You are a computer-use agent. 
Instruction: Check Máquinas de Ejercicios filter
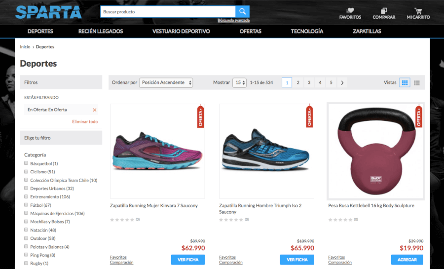point(26,213)
